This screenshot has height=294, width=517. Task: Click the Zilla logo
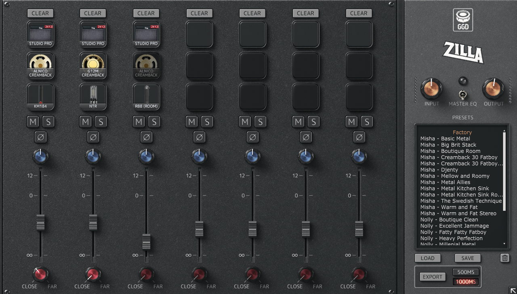click(x=463, y=52)
